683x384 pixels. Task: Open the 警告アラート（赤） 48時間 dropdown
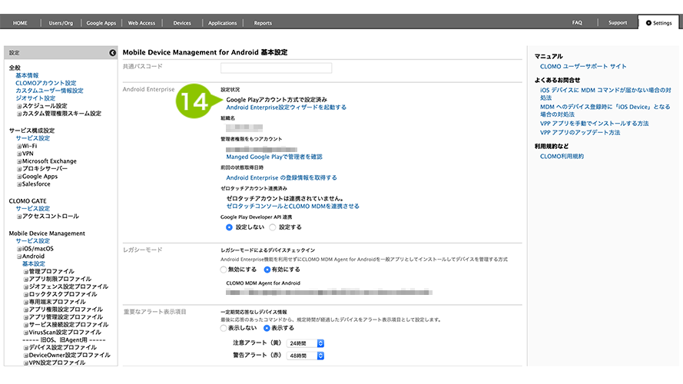coord(305,356)
